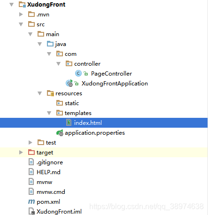Click the controller package icon
Viewport: 208px width, 215px height.
click(x=69, y=63)
